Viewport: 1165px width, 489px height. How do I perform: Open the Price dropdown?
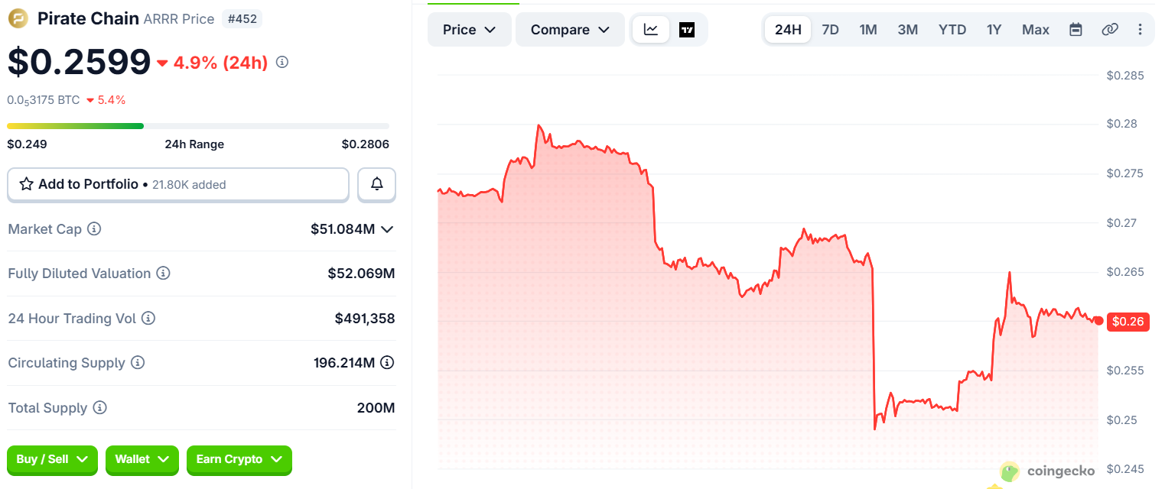[x=470, y=30]
